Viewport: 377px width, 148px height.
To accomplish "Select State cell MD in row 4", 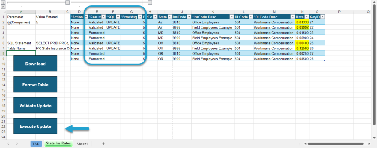I will pos(165,33).
